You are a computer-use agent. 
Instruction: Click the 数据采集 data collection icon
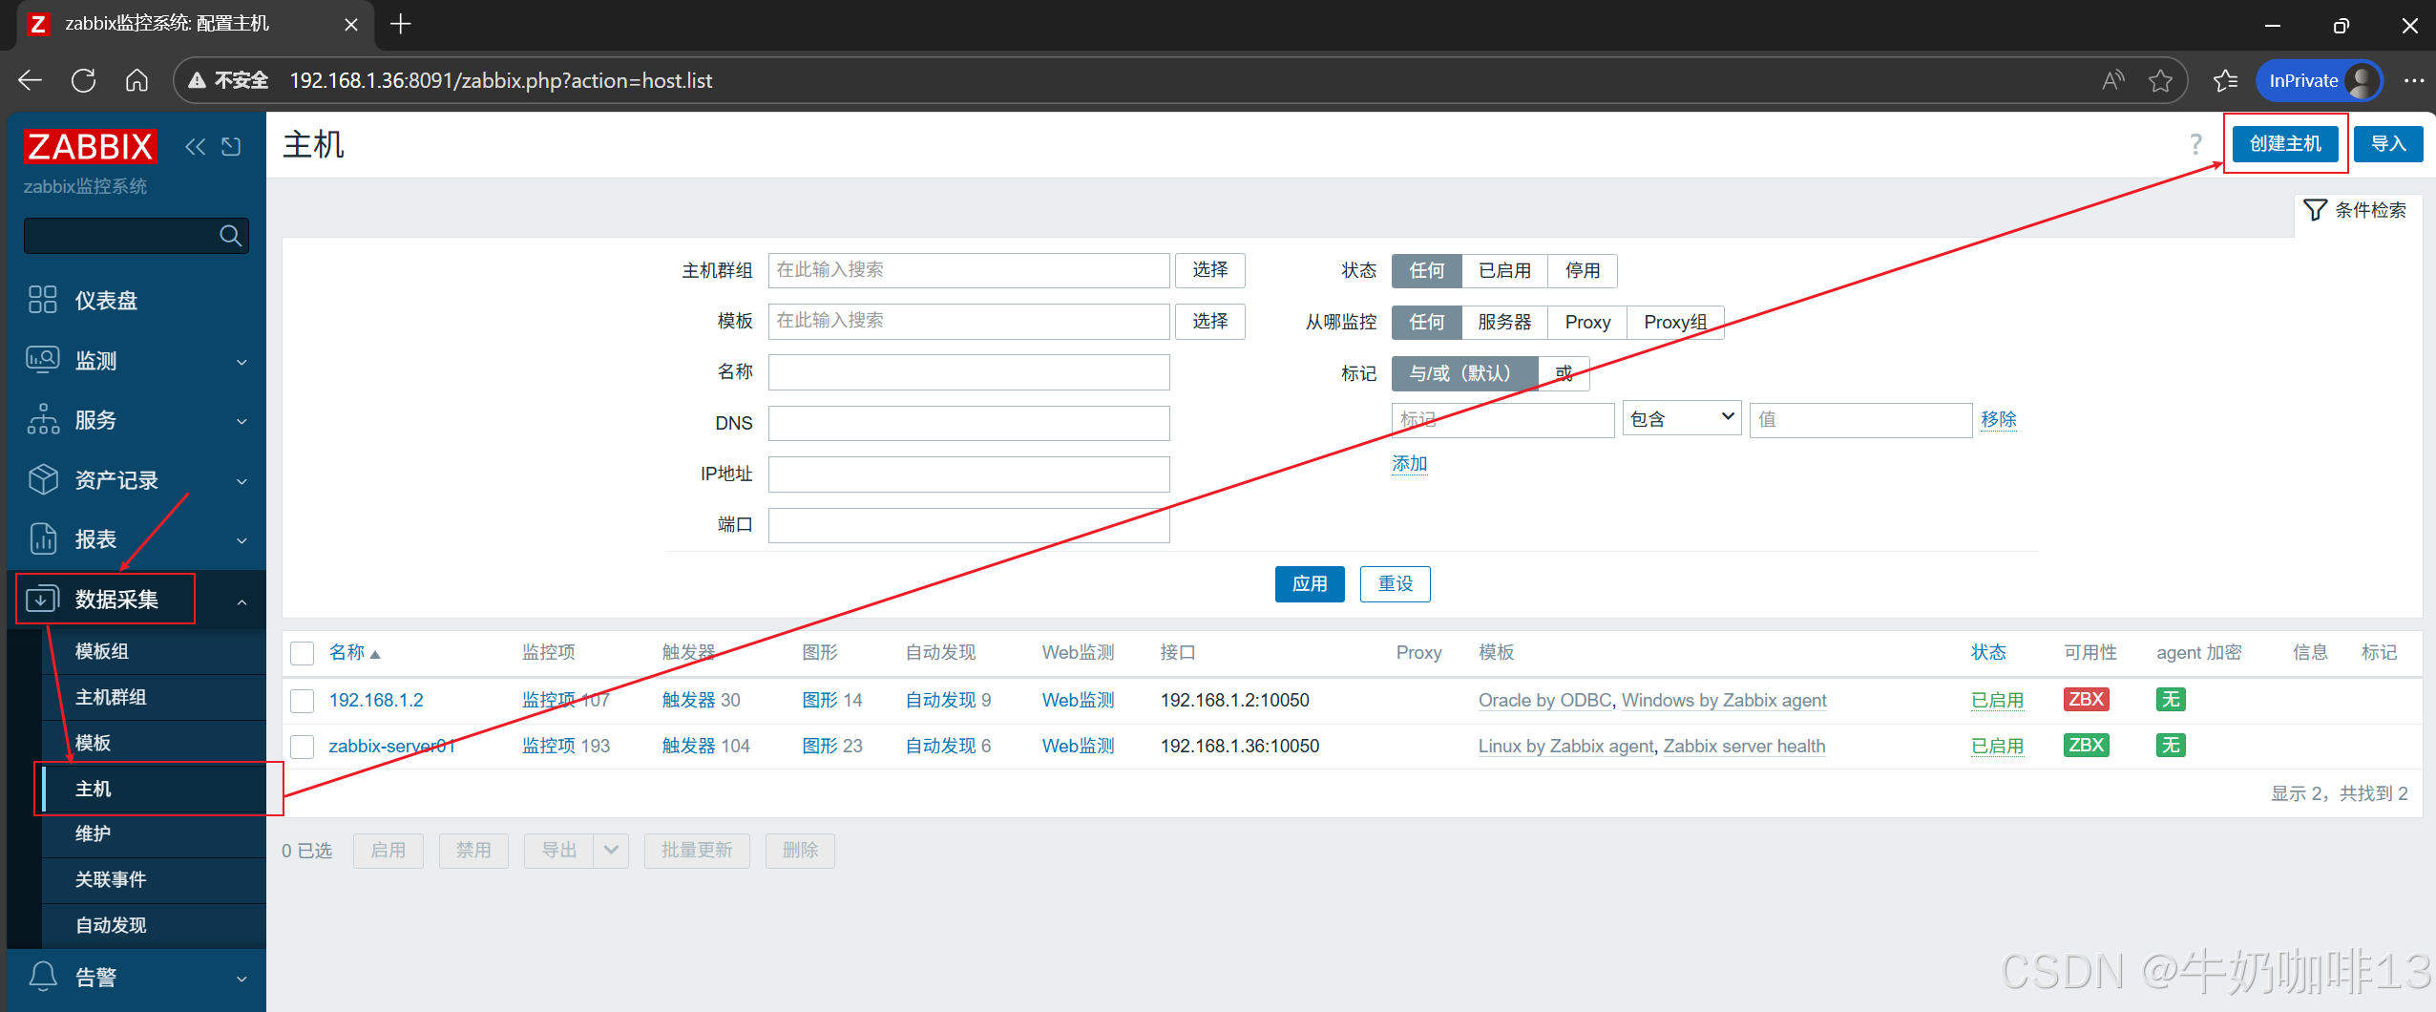click(43, 599)
